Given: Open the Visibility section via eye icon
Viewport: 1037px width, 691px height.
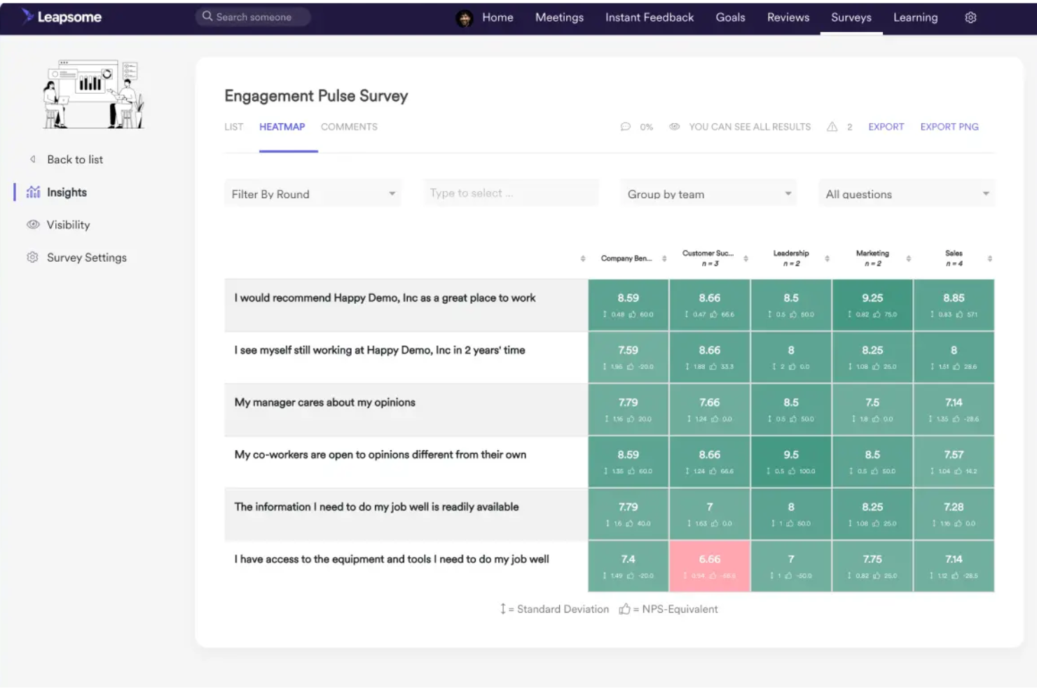Looking at the screenshot, I should coord(33,224).
